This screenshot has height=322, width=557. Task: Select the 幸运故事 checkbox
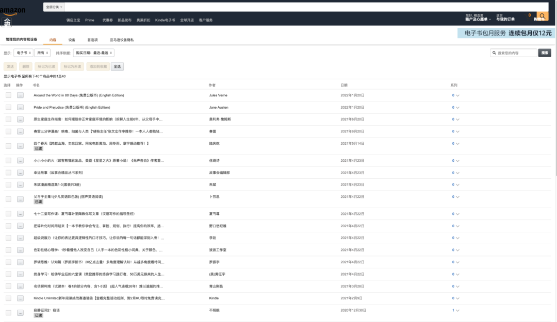click(x=9, y=173)
